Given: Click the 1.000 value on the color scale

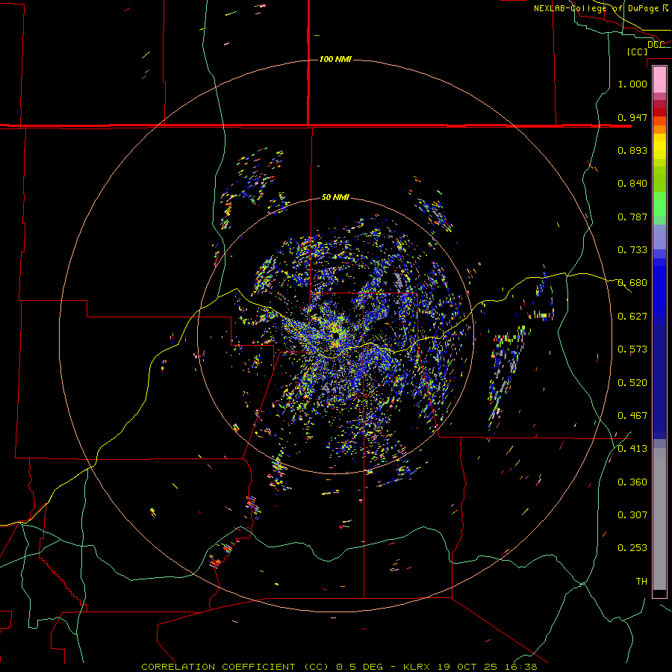Looking at the screenshot, I should (632, 84).
